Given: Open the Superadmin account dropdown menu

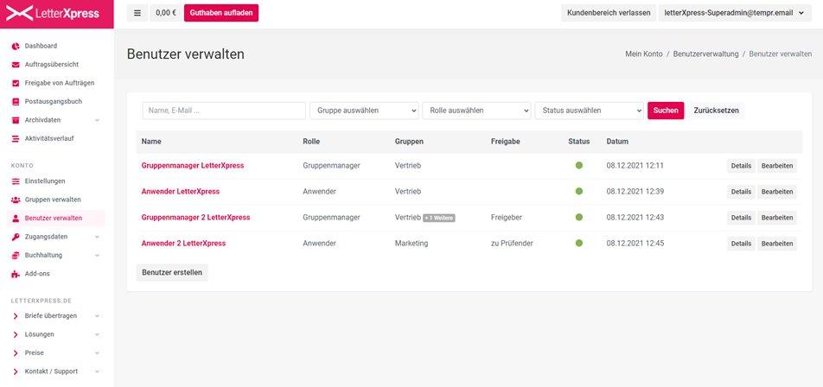Looking at the screenshot, I should (733, 13).
